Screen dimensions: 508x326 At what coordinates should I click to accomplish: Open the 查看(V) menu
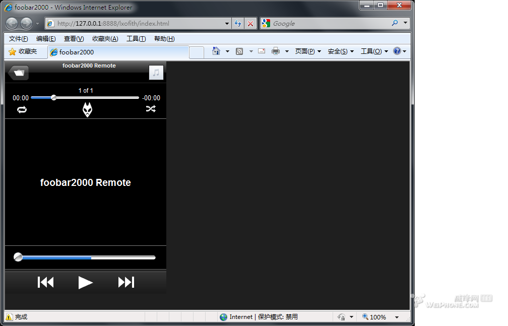(74, 39)
